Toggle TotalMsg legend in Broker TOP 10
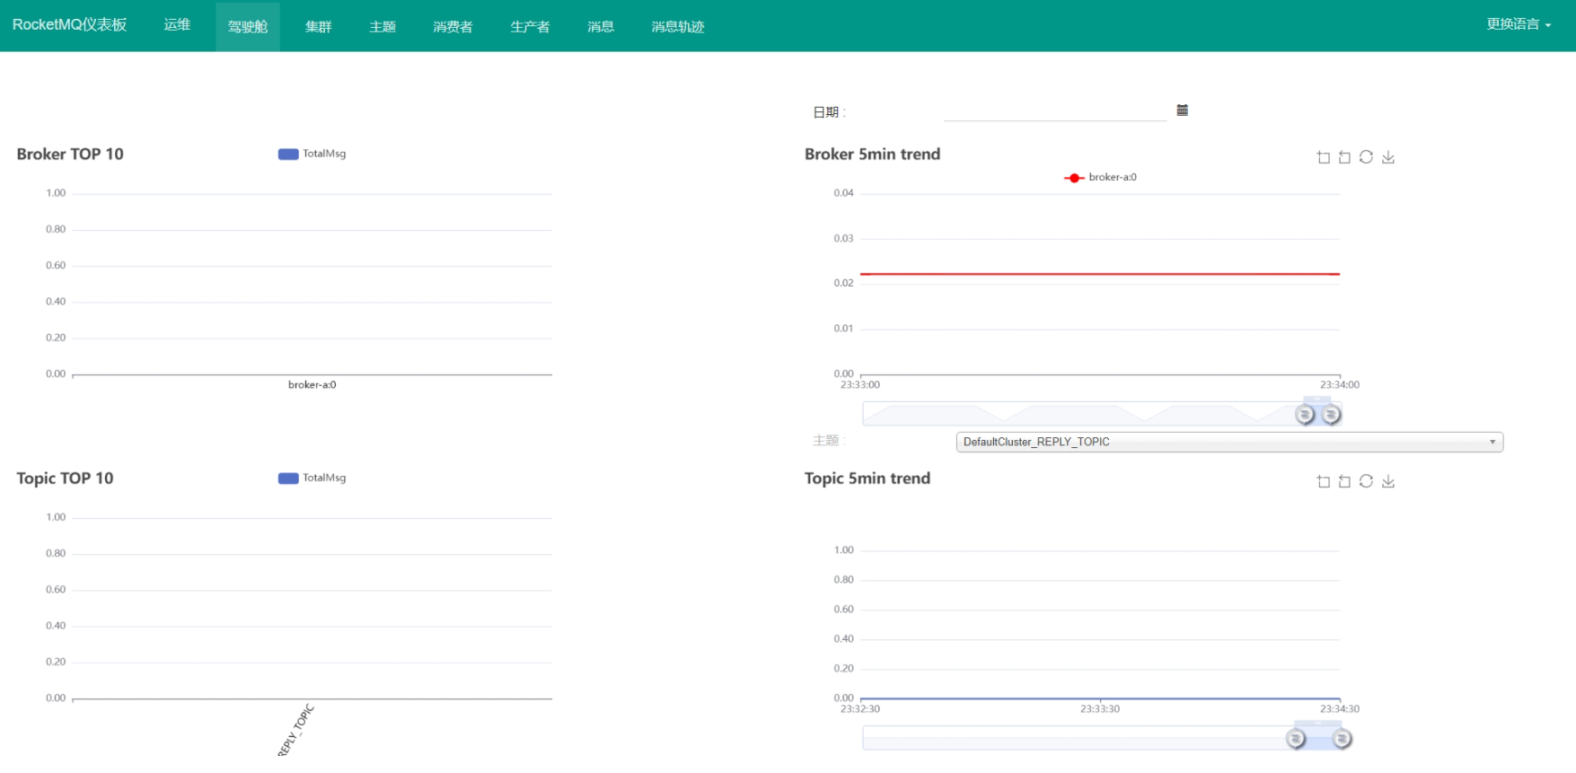1576x773 pixels. click(x=312, y=154)
